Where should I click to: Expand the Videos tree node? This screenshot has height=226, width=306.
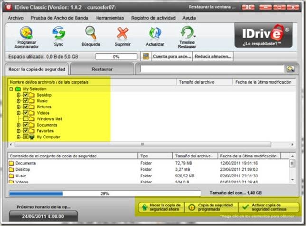[x=19, y=113]
